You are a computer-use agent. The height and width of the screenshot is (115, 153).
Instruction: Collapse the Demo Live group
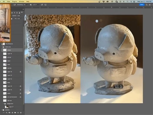[x=2, y=47]
